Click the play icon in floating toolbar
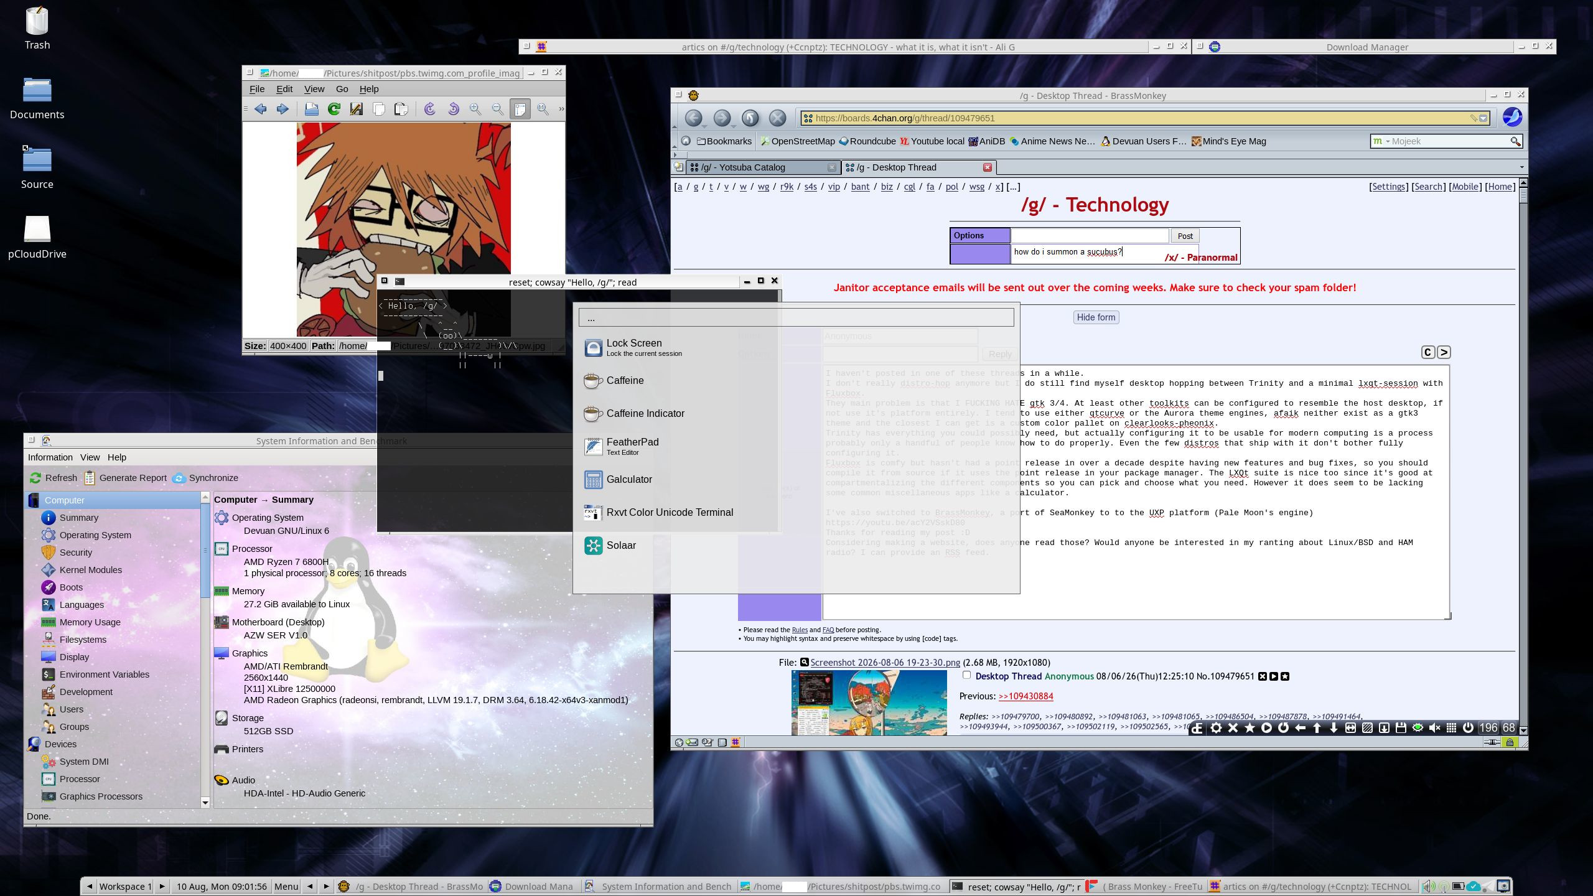Viewport: 1593px width, 896px height. (1266, 728)
